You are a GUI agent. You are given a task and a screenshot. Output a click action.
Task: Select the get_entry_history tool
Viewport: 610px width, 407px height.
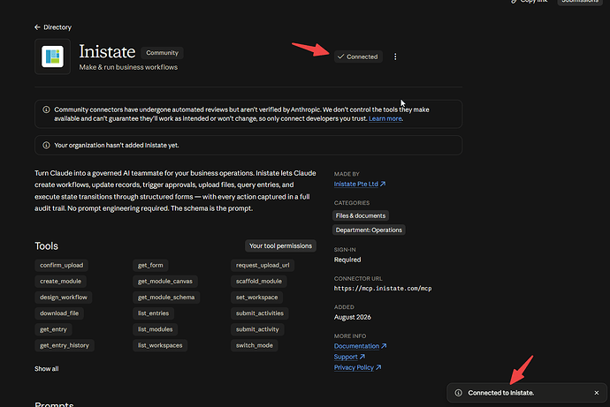65,345
